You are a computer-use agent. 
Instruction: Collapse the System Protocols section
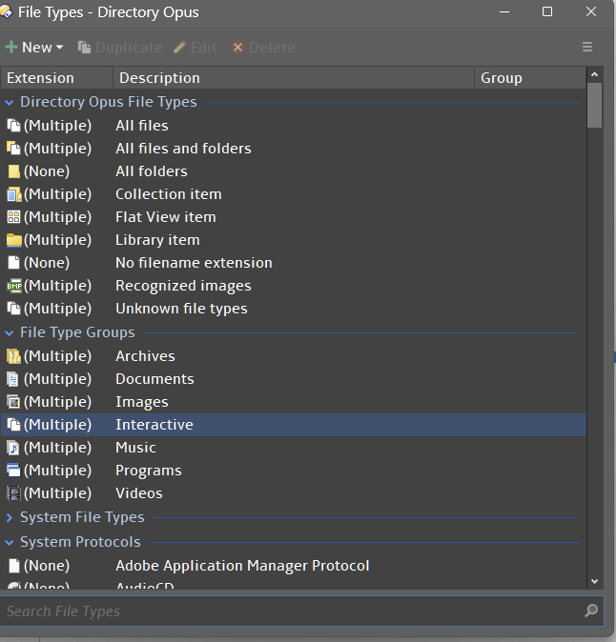tap(10, 543)
